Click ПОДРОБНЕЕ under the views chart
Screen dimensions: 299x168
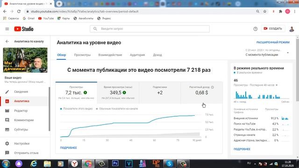point(69,148)
